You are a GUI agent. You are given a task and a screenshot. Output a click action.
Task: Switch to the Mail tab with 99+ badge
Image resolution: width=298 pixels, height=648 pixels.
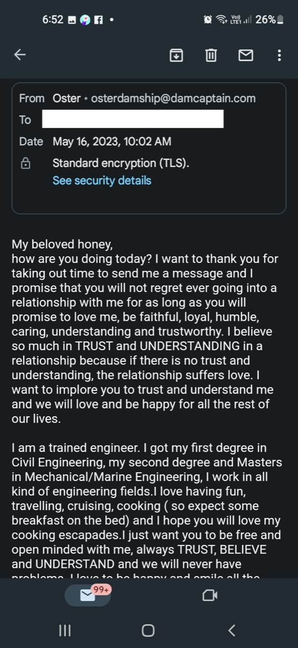88,595
